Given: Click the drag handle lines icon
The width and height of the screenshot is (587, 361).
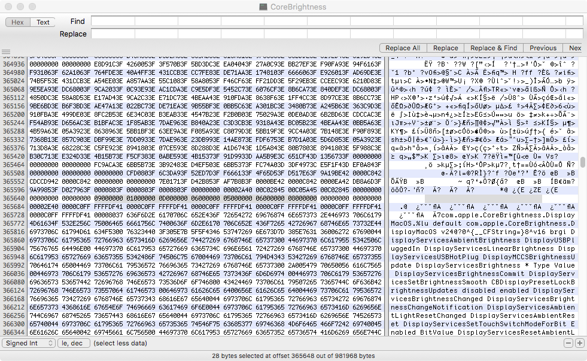Looking at the screenshot, I should 5,52.
